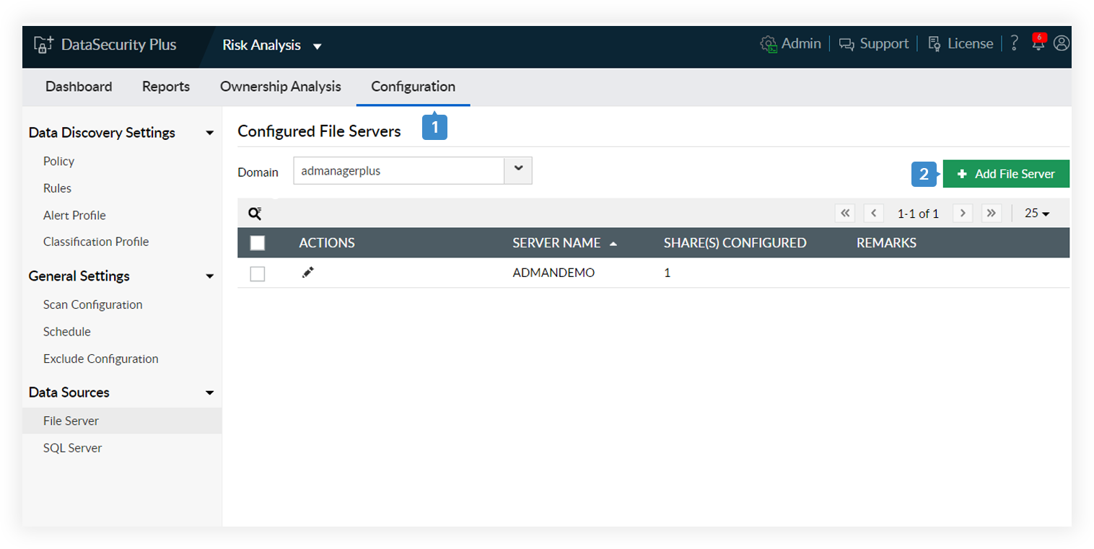Open Alert Profile settings
The height and width of the screenshot is (549, 1094).
(x=74, y=215)
